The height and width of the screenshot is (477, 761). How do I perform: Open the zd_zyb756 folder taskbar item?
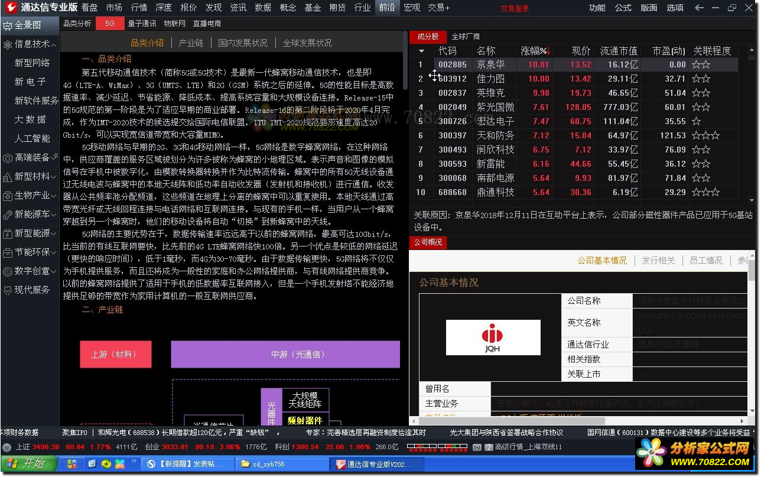[x=282, y=465]
